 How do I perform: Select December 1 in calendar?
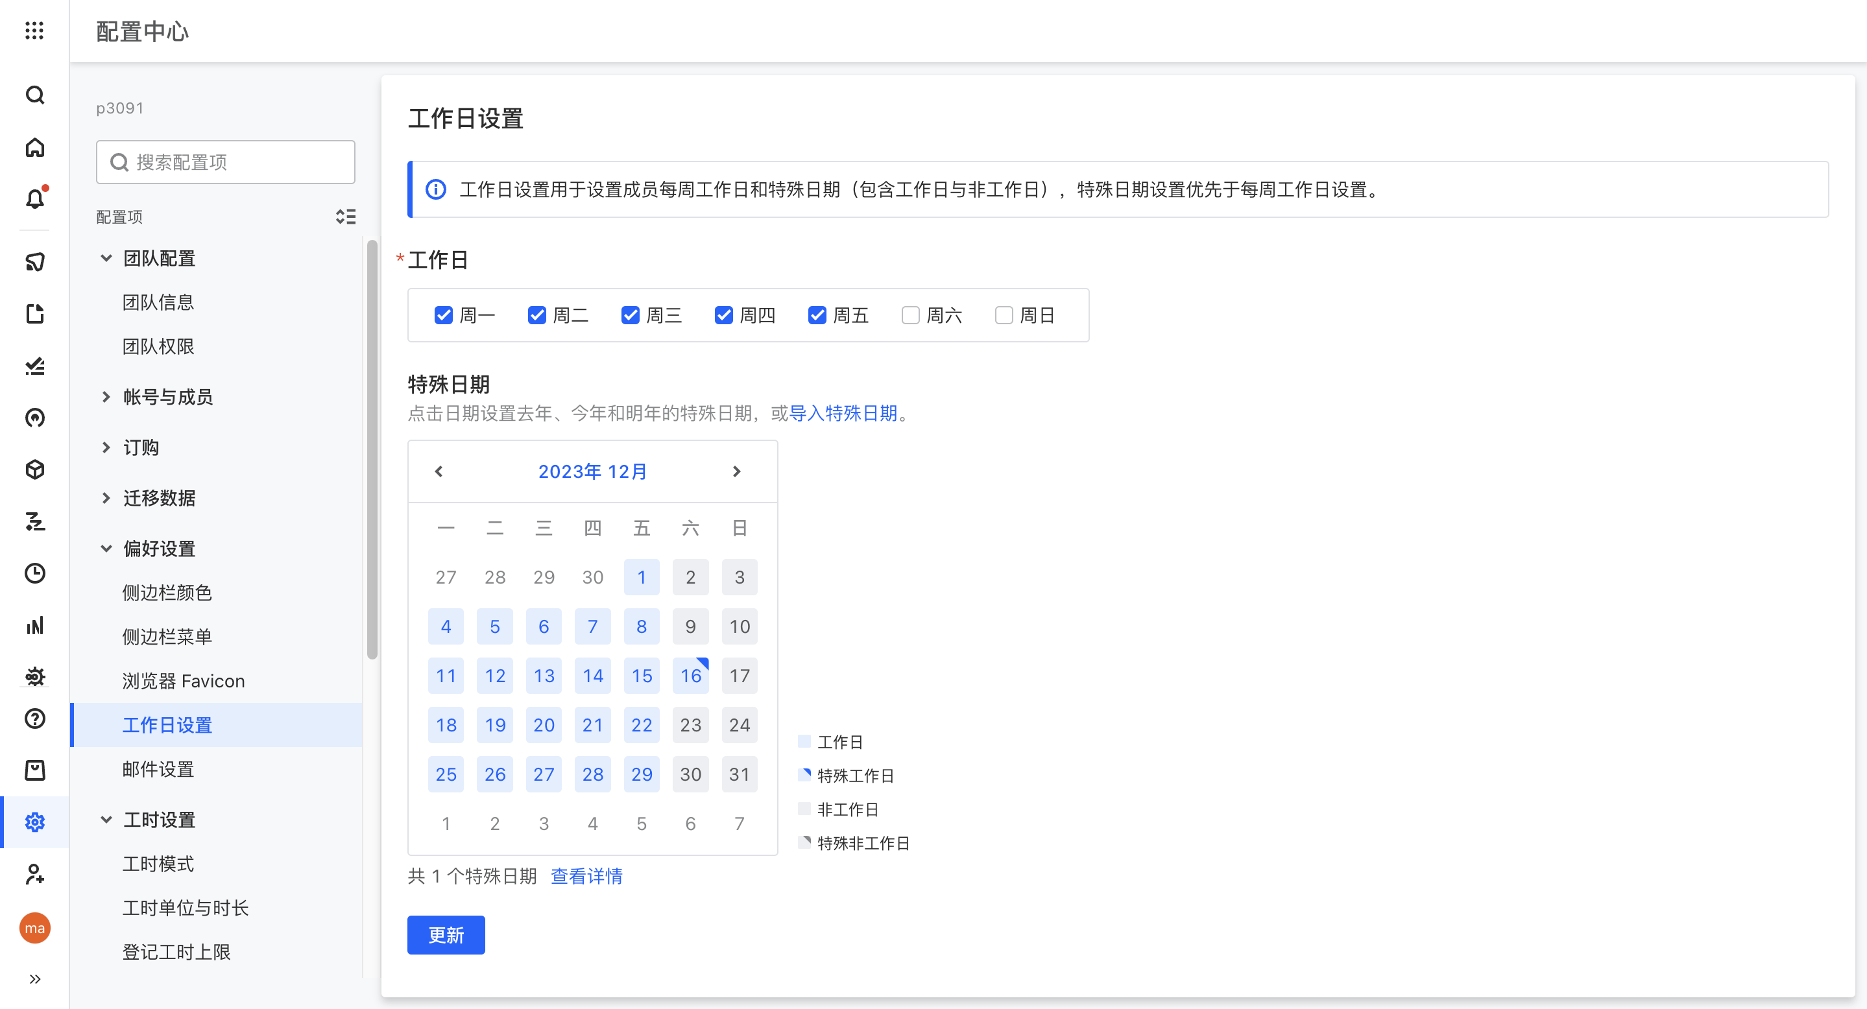(642, 577)
